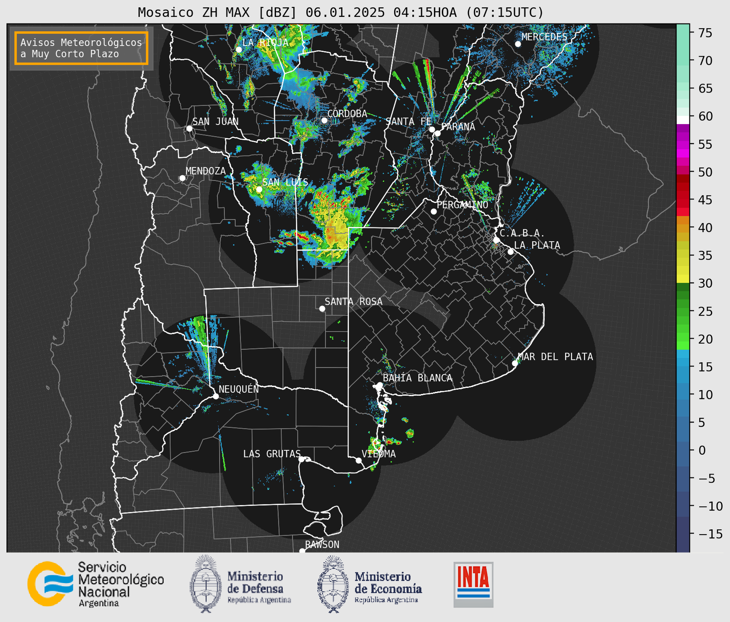Click the Santa Fe city marker dot
This screenshot has width=730, height=622.
point(432,129)
